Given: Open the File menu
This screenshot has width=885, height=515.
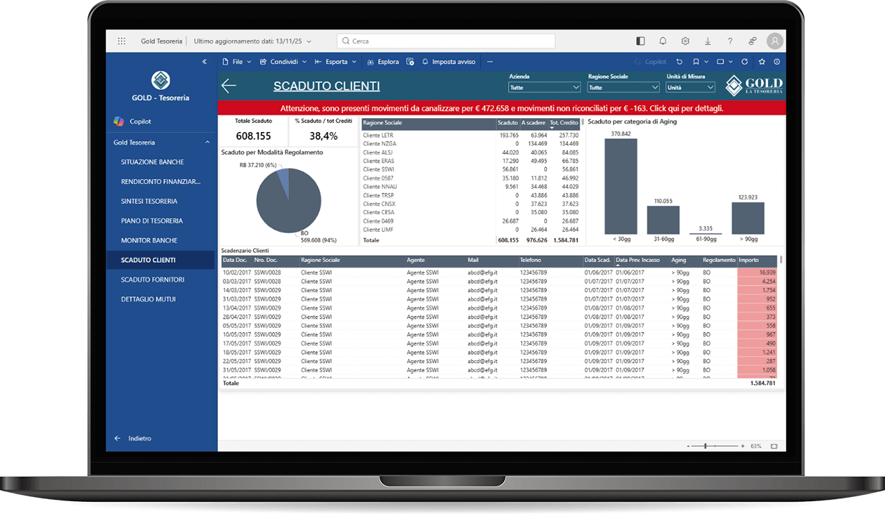Looking at the screenshot, I should [x=236, y=62].
